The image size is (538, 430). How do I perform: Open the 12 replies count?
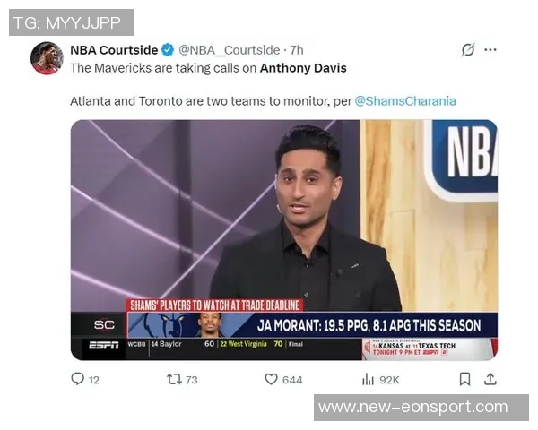[x=94, y=380]
